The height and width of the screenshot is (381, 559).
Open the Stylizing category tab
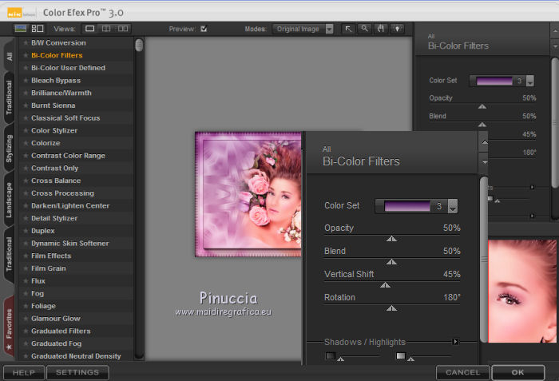10,149
